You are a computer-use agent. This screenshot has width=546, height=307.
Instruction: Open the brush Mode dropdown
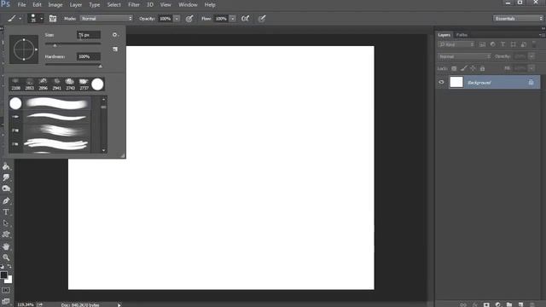[x=106, y=19]
